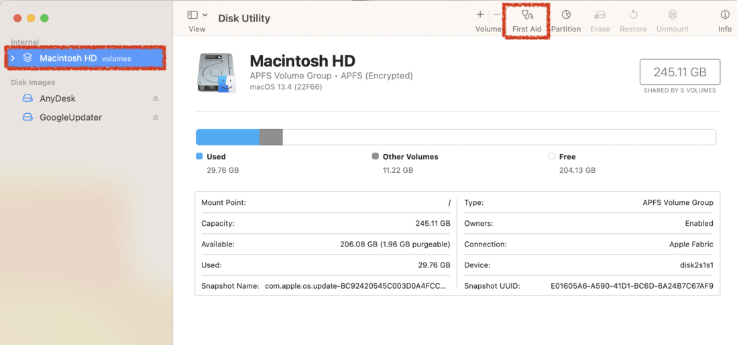The height and width of the screenshot is (345, 737).
Task: Click the gray Other Volumes bar segment
Action: tap(271, 137)
